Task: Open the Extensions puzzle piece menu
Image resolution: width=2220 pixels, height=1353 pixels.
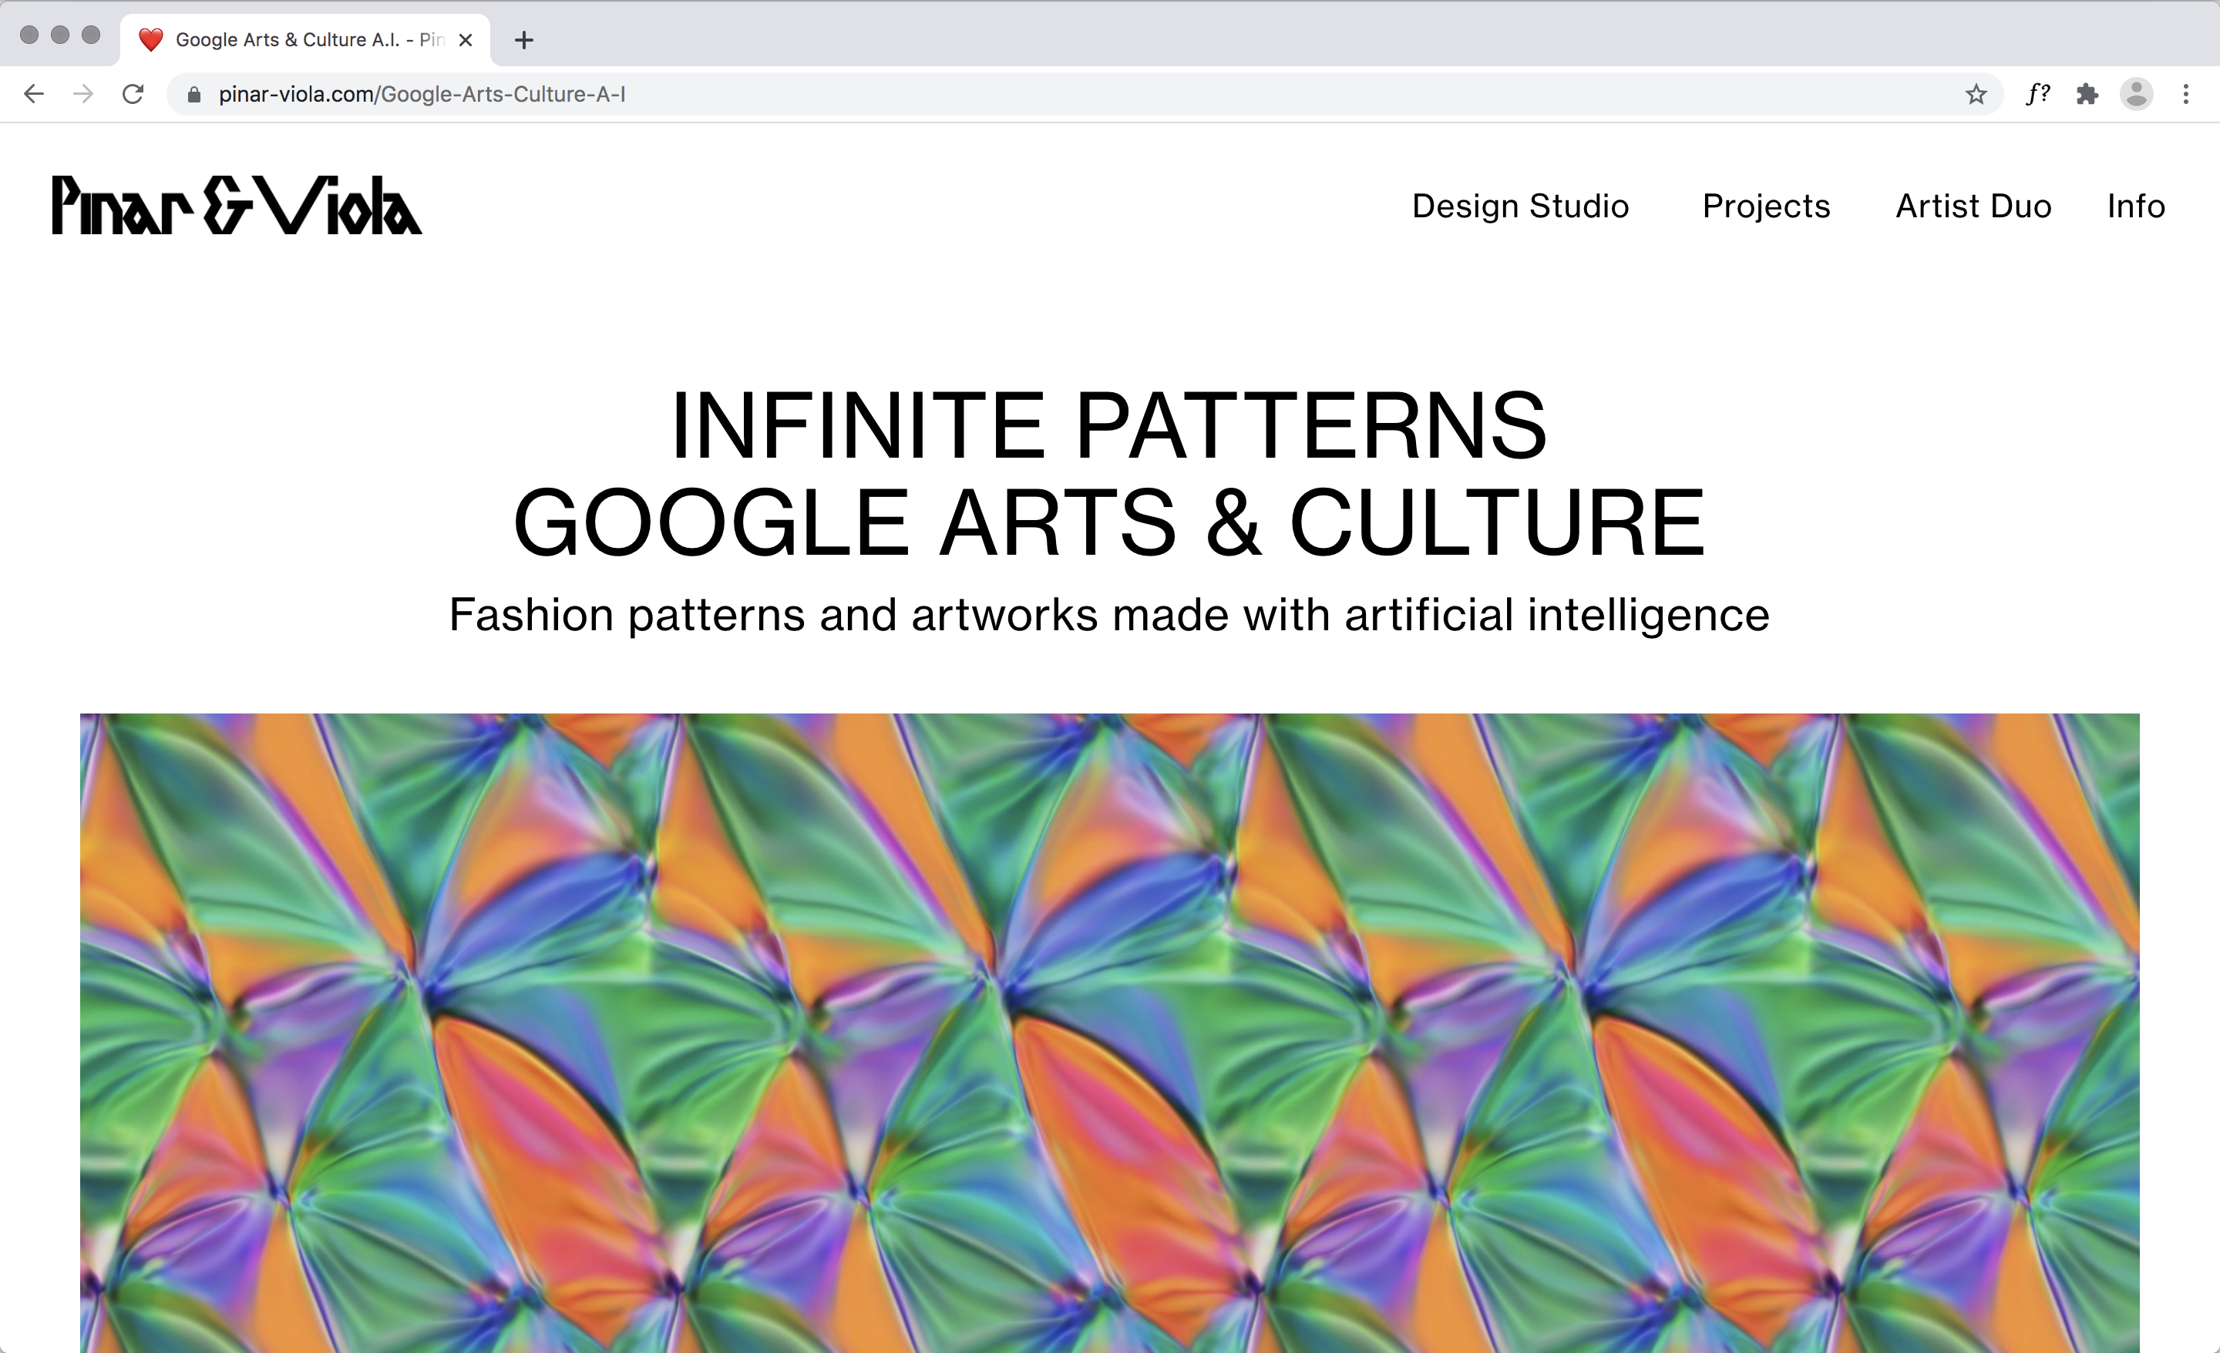Action: pyautogui.click(x=2087, y=94)
